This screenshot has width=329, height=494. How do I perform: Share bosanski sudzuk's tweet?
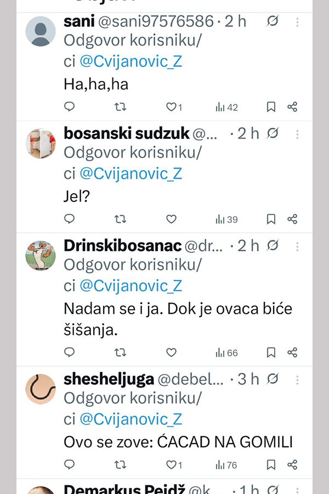(292, 219)
